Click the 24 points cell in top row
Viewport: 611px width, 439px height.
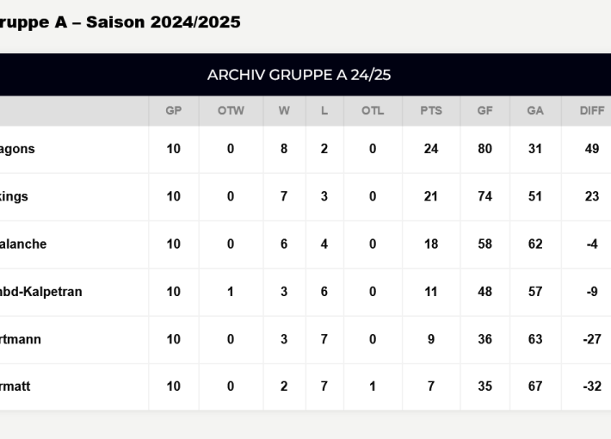(x=431, y=149)
